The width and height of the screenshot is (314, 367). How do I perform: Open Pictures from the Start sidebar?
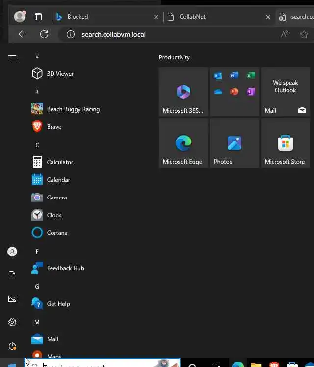12,299
